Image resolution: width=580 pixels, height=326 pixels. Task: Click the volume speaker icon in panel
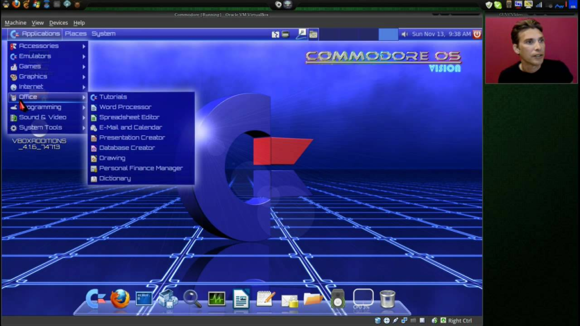coord(404,34)
